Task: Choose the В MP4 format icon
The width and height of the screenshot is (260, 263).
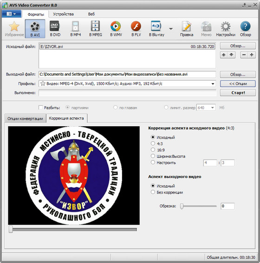Action: pos(76,29)
